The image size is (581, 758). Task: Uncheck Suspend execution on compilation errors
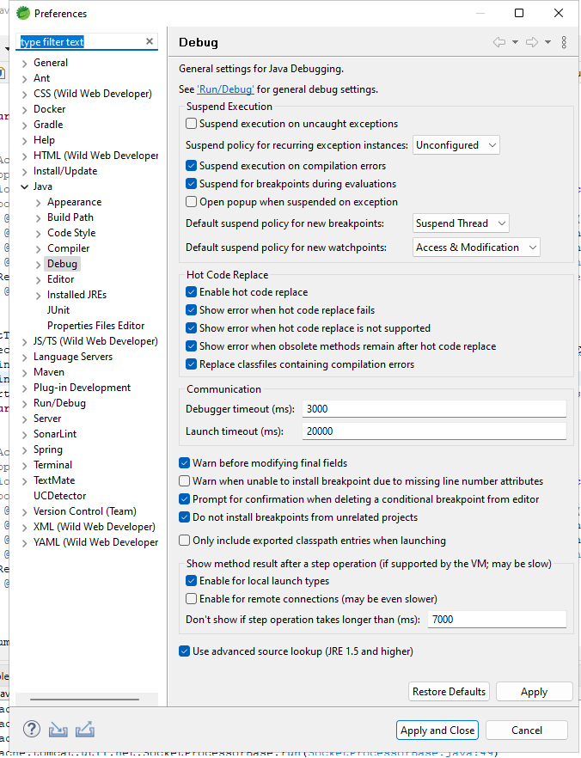coord(192,165)
